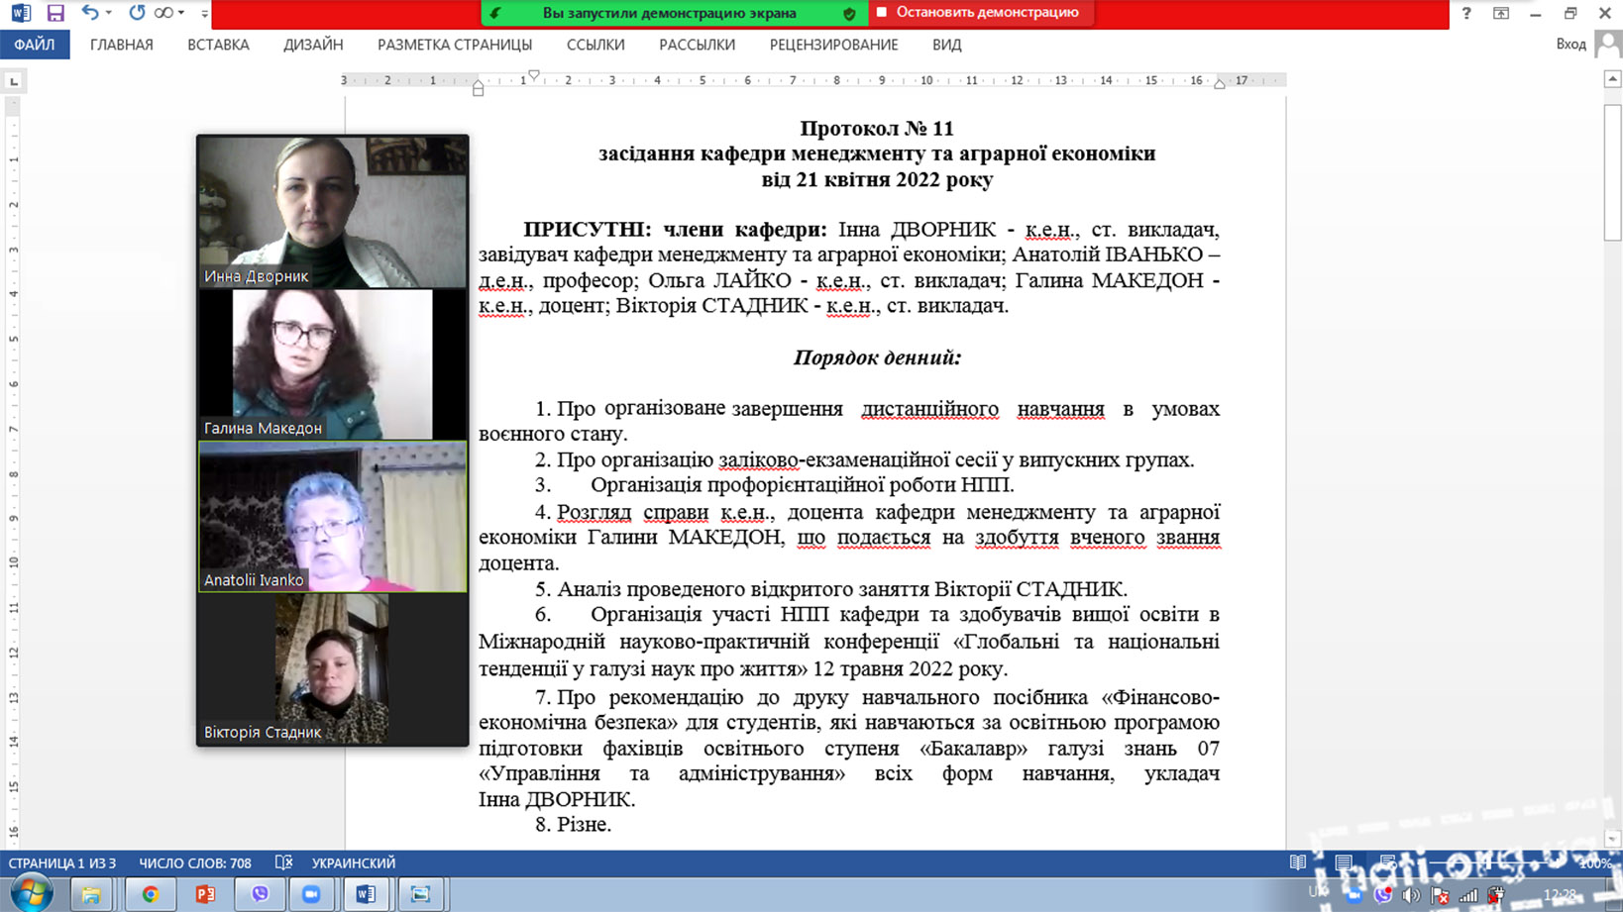Click the page count 'СТРАНИЦА 1 ИЗ 3'
The height and width of the screenshot is (912, 1623).
tap(62, 863)
